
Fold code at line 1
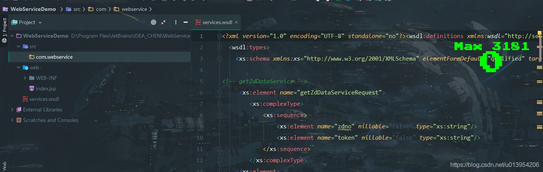pyautogui.click(x=219, y=36)
